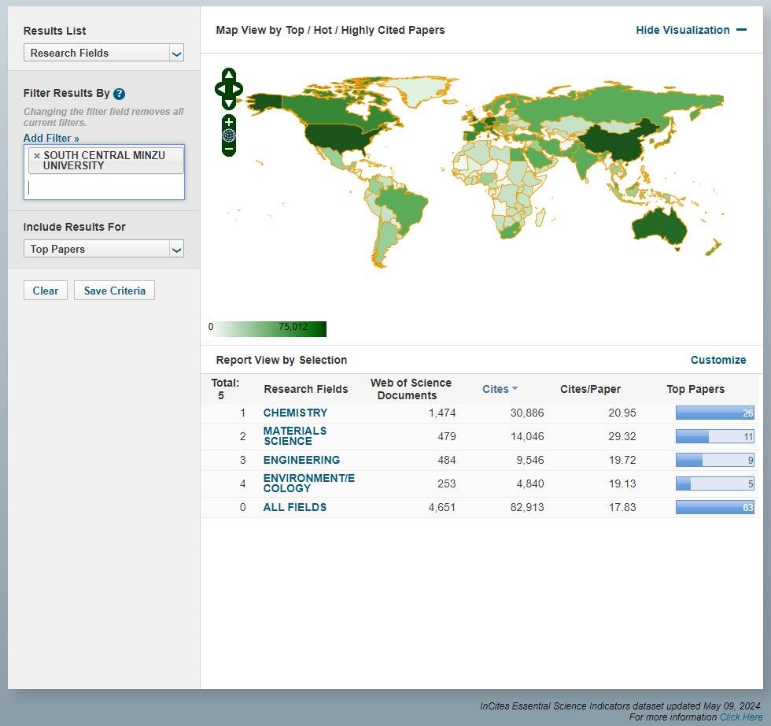
Task: Click the filter text input box
Action: pyautogui.click(x=104, y=187)
